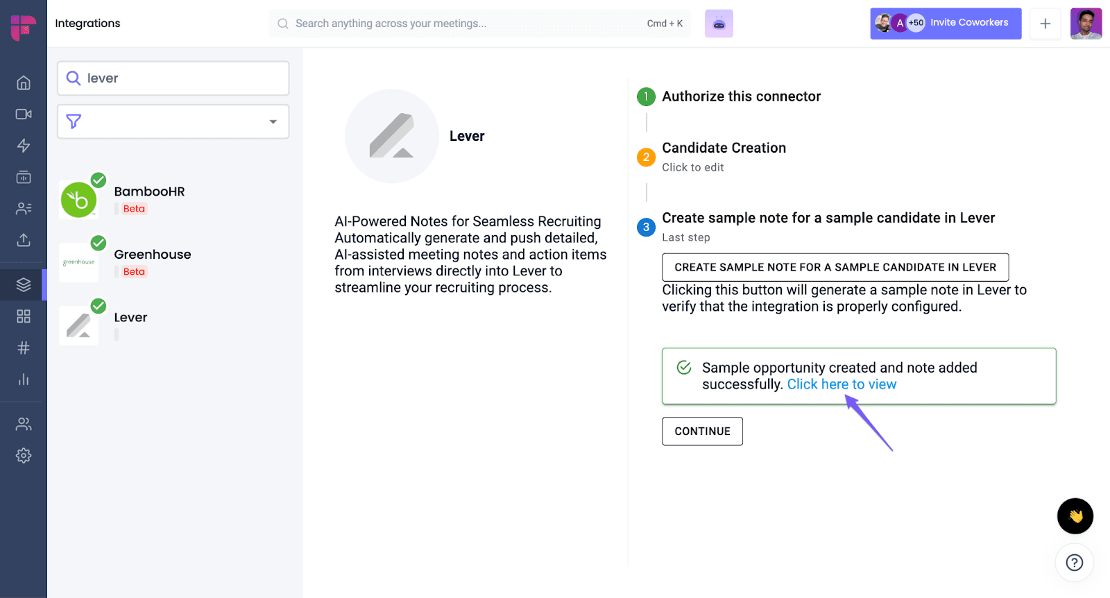Open the user profile avatar
1110x598 pixels.
coord(1086,24)
